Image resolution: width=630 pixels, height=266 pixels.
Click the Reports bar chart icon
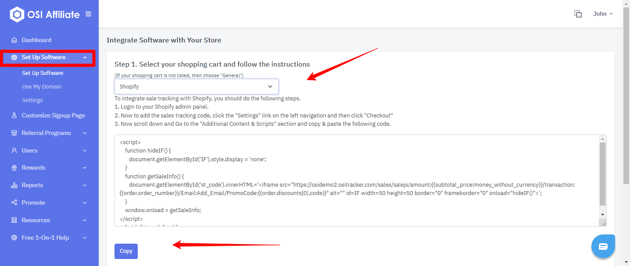[x=14, y=185]
